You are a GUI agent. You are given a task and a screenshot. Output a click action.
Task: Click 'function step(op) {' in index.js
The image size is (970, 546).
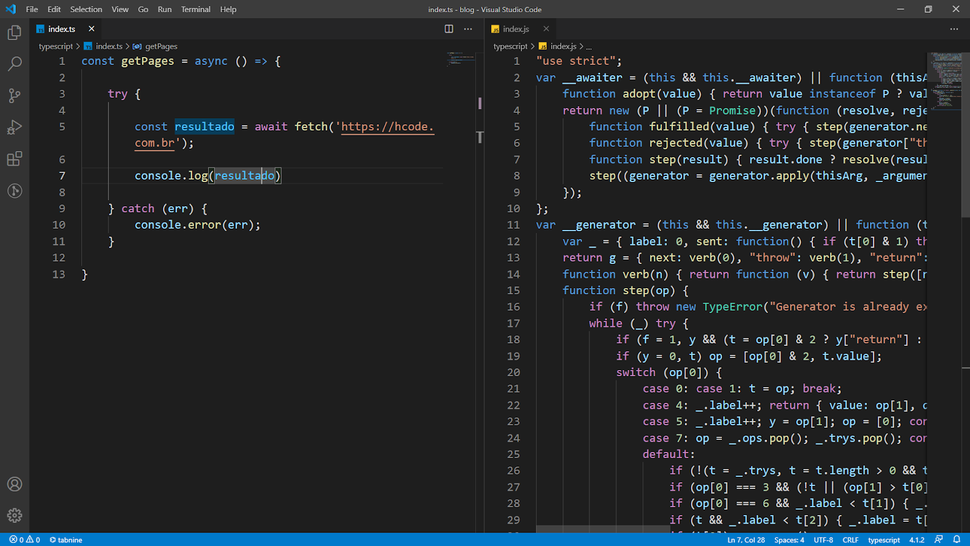pos(626,291)
